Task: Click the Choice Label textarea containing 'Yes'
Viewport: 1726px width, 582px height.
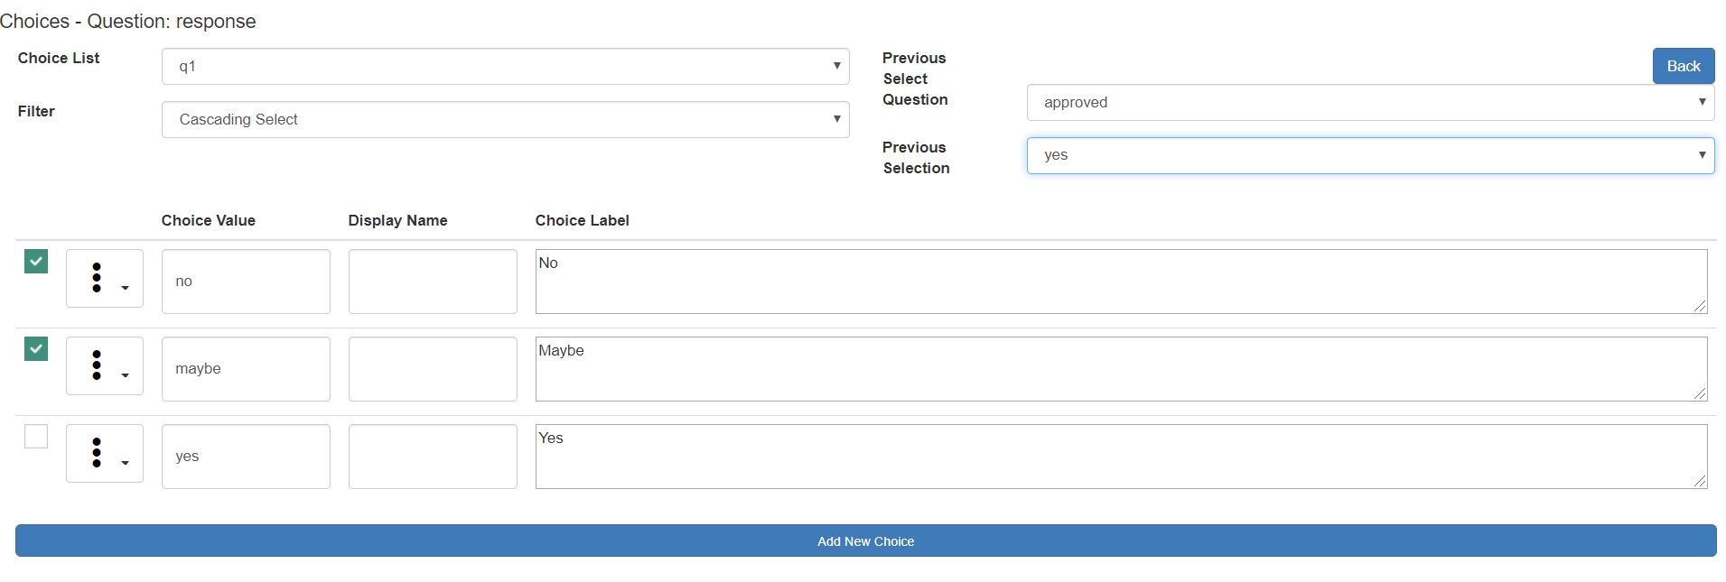Action: tap(1120, 457)
